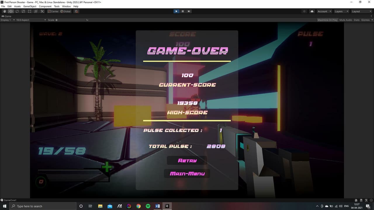This screenshot has height=210, width=374.
Task: Open the taskbar clock and date
Action: point(357,206)
